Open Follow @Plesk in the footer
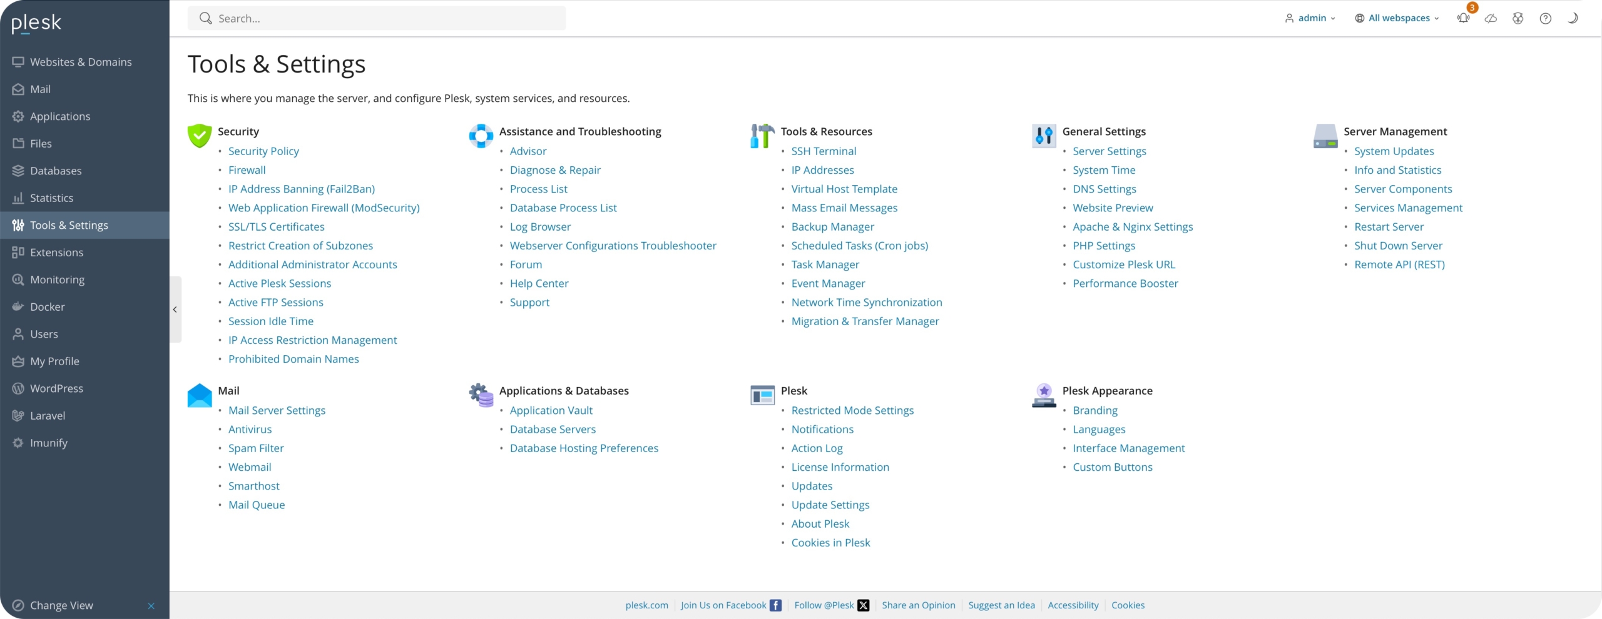The image size is (1602, 619). 824,605
